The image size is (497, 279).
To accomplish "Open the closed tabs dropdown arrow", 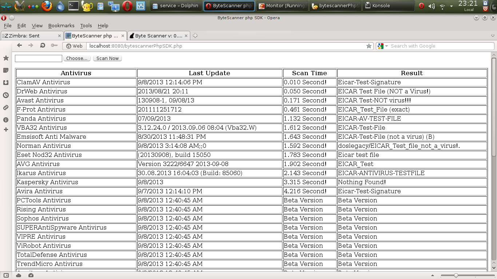I will 493,36.
